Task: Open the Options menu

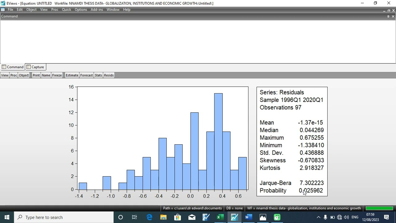Action: click(x=81, y=10)
